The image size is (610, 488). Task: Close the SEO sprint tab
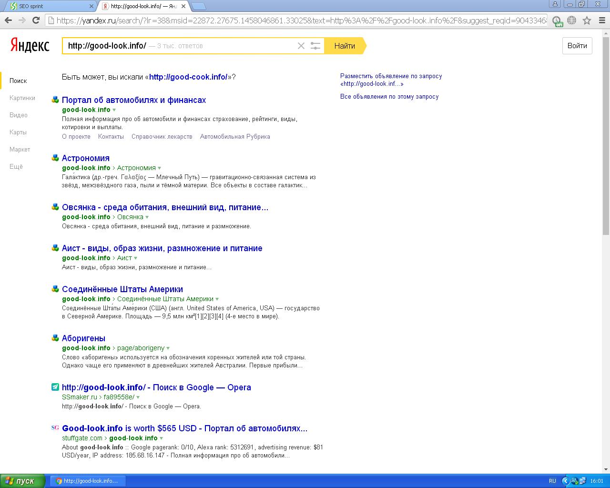coord(91,6)
